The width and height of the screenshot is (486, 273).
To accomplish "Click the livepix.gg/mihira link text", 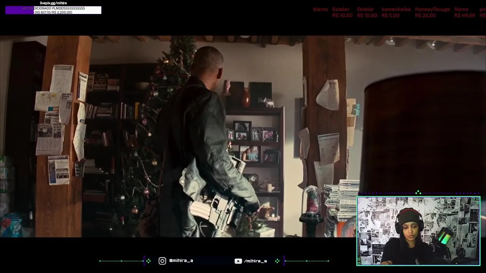I will point(53,3).
